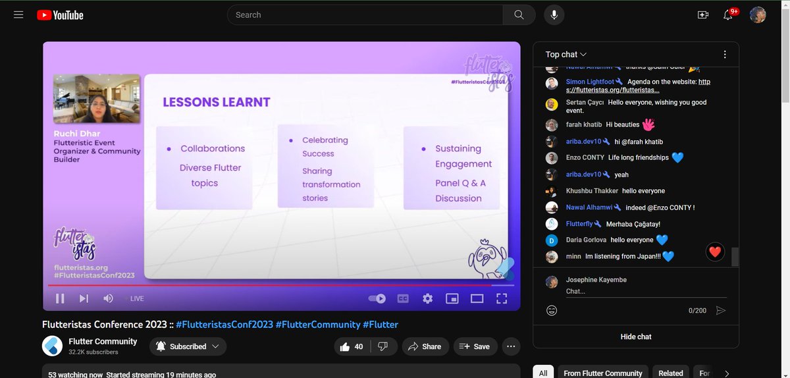This screenshot has height=378, width=790.
Task: Click Sertan Çaycı's avatar in chat
Action: [x=552, y=104]
